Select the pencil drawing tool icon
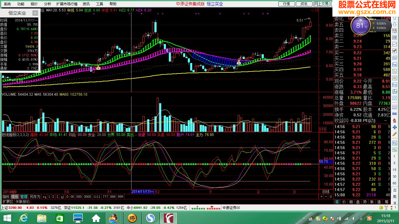Image resolution: width=399 pixels, height=224 pixels. point(395,134)
